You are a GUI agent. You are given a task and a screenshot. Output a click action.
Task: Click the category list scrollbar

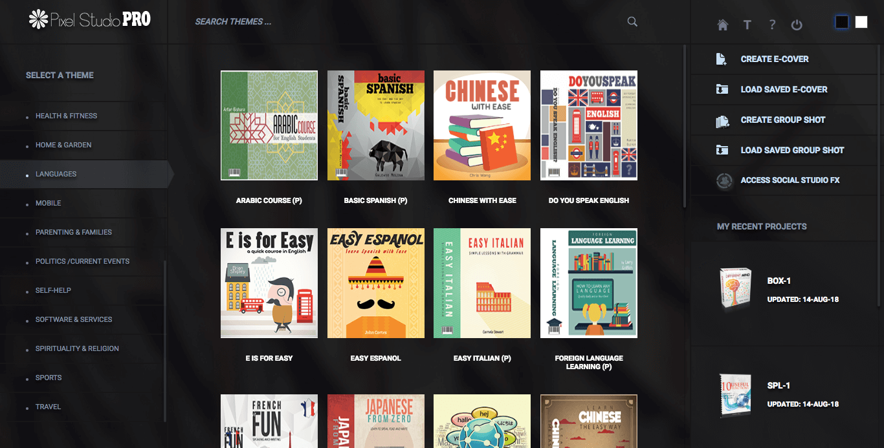point(165,341)
